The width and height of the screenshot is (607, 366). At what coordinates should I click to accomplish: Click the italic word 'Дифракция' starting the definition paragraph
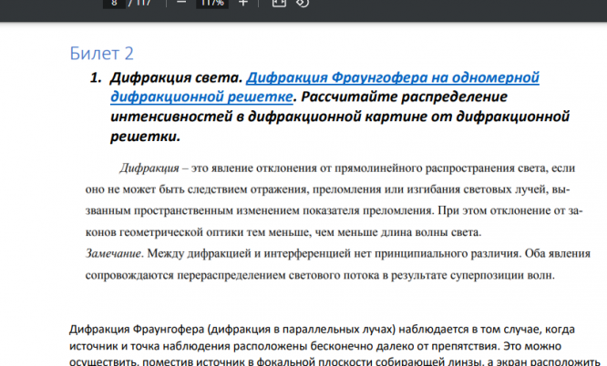149,168
